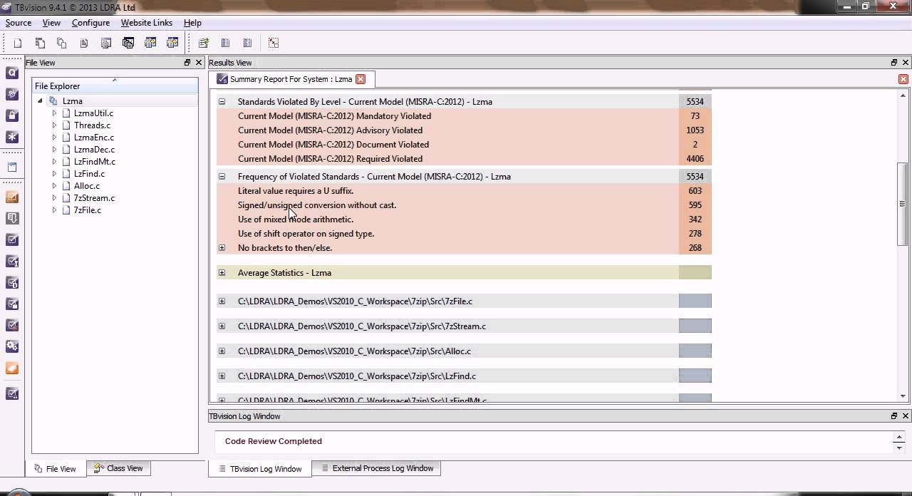Click the black stacked windows toolbar icon
Screen dimensions: 912x496
point(128,43)
